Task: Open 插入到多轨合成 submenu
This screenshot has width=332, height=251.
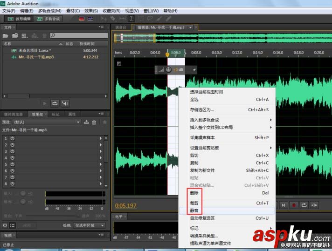Action: pyautogui.click(x=227, y=120)
